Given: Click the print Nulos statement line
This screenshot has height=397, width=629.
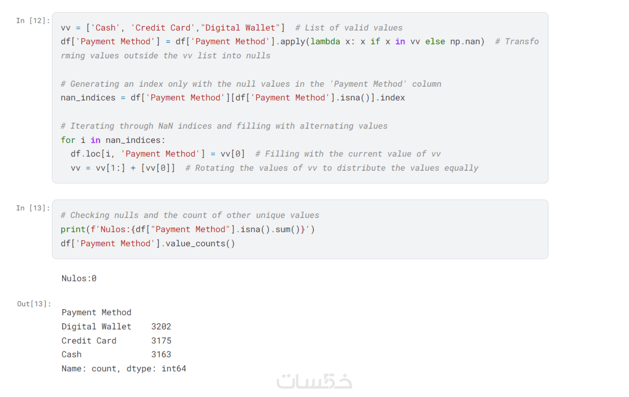Looking at the screenshot, I should (x=188, y=229).
